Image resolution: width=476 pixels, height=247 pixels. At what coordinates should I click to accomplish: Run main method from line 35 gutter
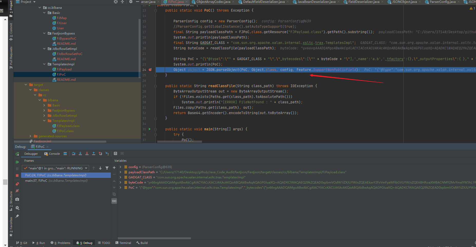pos(150,129)
